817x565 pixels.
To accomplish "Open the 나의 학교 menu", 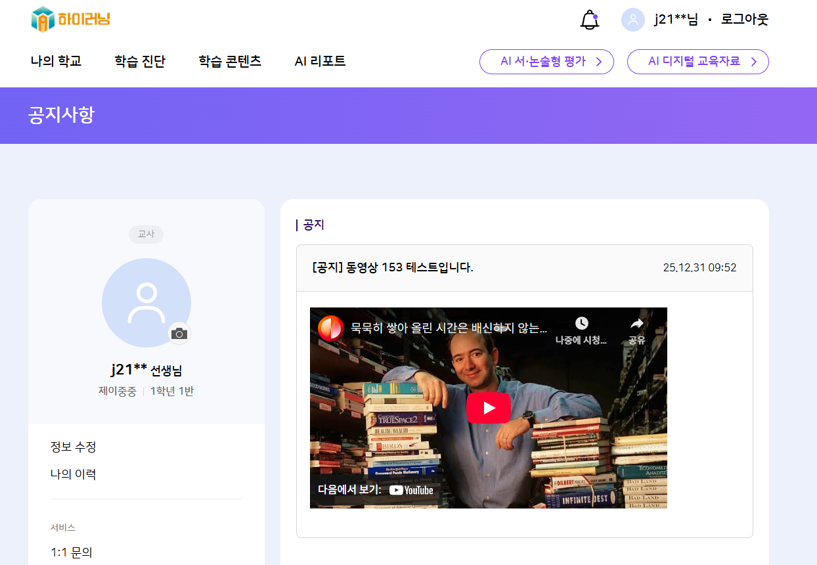I will click(56, 61).
